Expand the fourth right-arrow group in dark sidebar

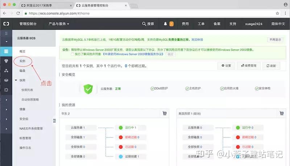coord(6,129)
